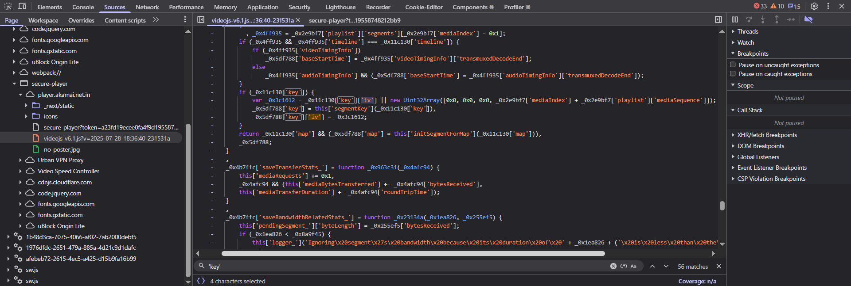This screenshot has width=851, height=286.
Task: Hide the navigator sidebar icon
Action: coord(201,20)
